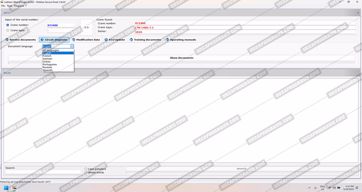Open the Wi-Fi network status icon

pos(330,188)
